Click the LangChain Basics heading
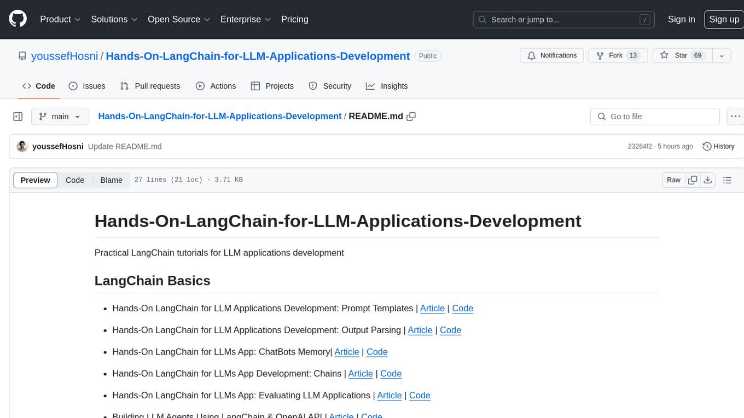Image resolution: width=744 pixels, height=418 pixels. click(x=153, y=281)
